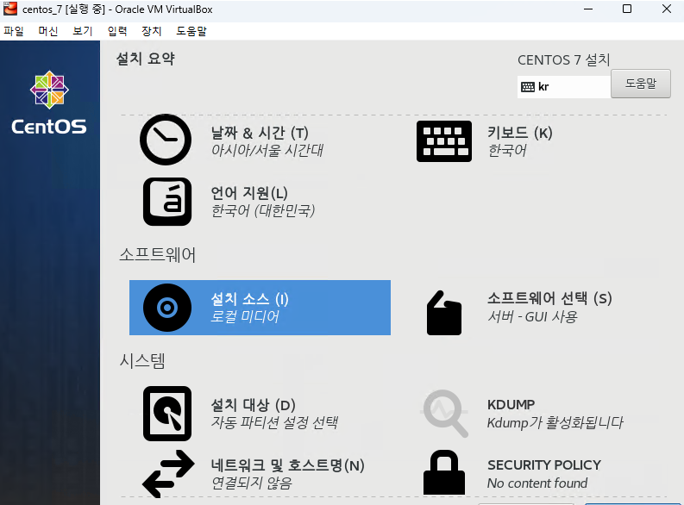684x505 pixels.
Task: Click the 연결되지 않음 status text
Action: click(251, 483)
